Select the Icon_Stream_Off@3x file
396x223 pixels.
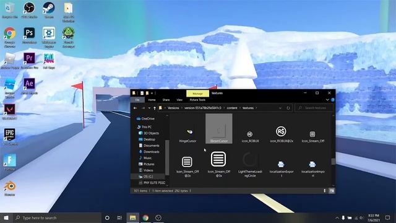pyautogui.click(x=219, y=164)
